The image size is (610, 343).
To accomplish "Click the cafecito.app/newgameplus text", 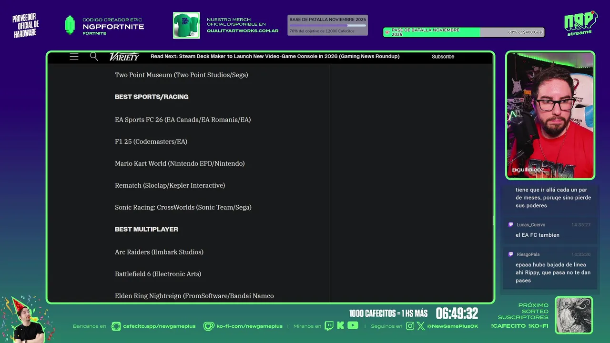I will (x=159, y=326).
